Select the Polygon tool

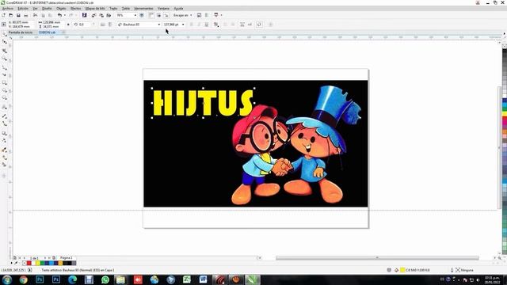(4, 97)
